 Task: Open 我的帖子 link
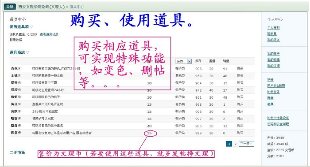[273, 53]
